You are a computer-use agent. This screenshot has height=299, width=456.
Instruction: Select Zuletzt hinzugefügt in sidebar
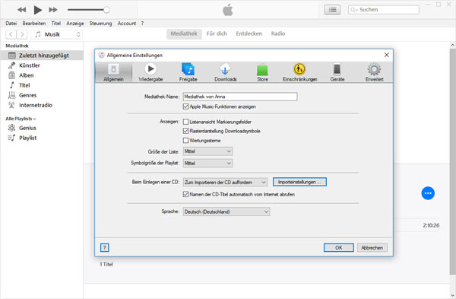(x=42, y=56)
